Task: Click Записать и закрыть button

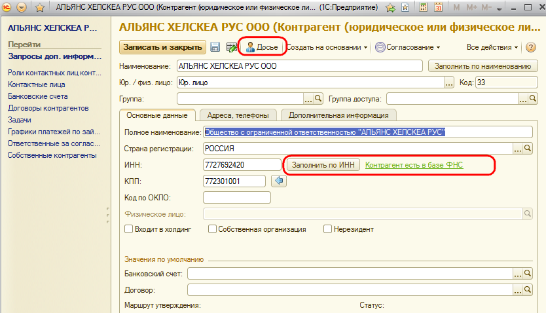Action: pyautogui.click(x=162, y=47)
